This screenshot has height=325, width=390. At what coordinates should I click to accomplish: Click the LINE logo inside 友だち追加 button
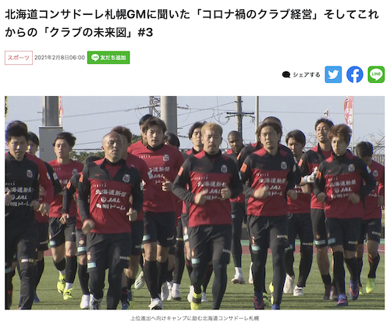[95, 58]
